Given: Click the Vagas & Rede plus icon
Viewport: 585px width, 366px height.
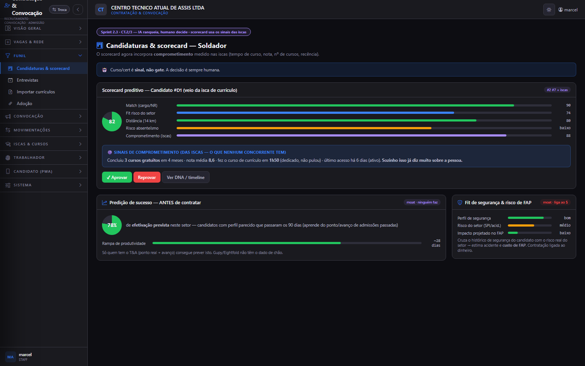Looking at the screenshot, I should pos(8,42).
